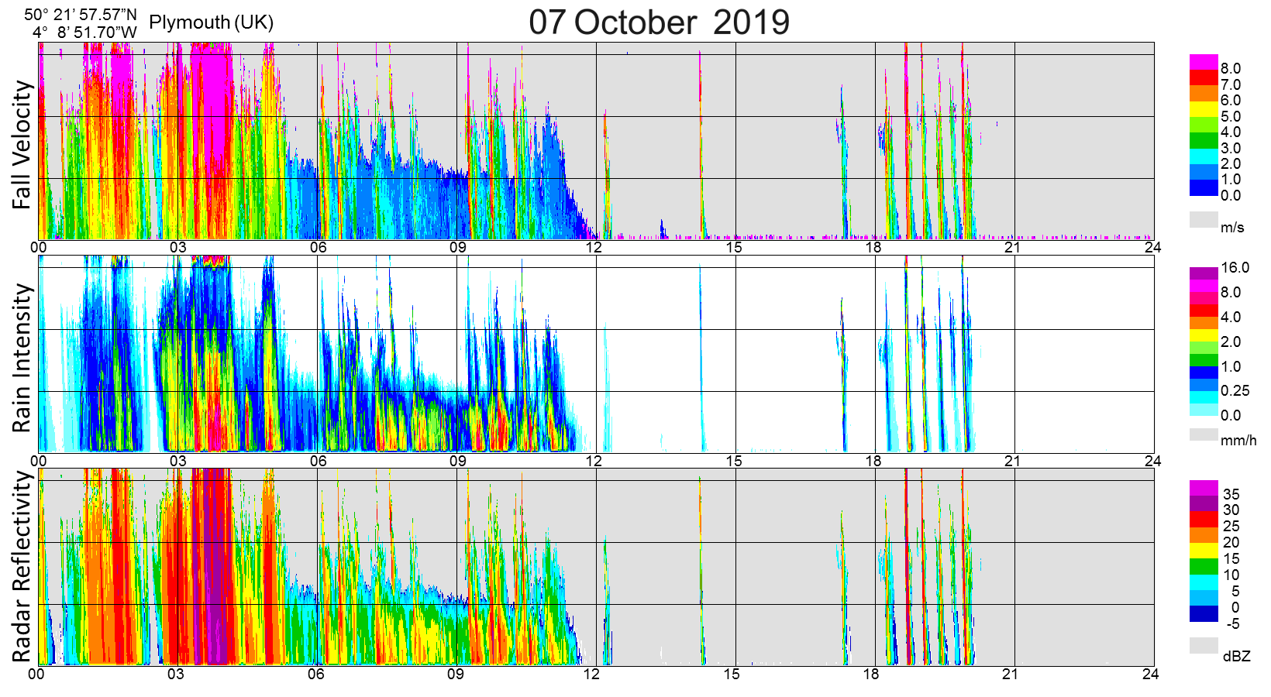Screen dimensions: 1271x697
Task: Select the latitude text 50° 21' 57.57"N
Action: [81, 14]
